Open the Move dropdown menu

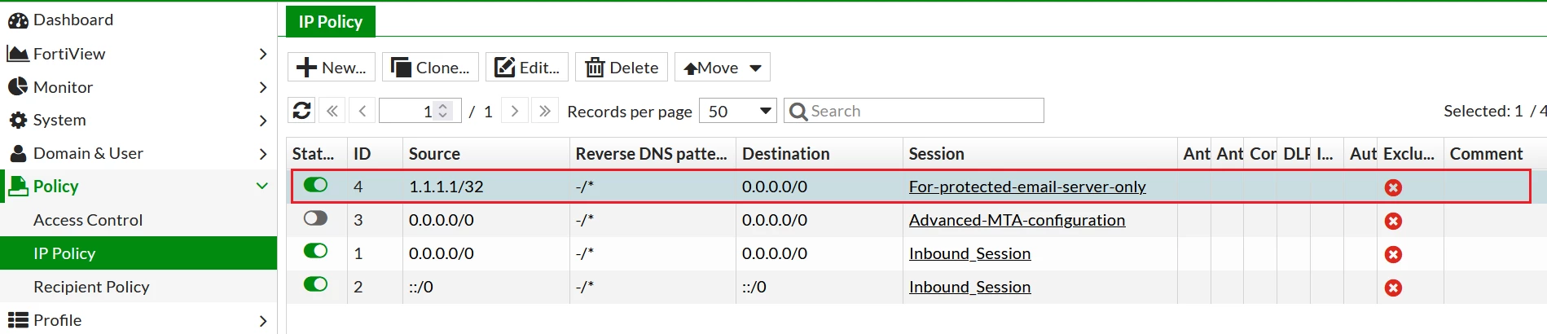coord(723,68)
